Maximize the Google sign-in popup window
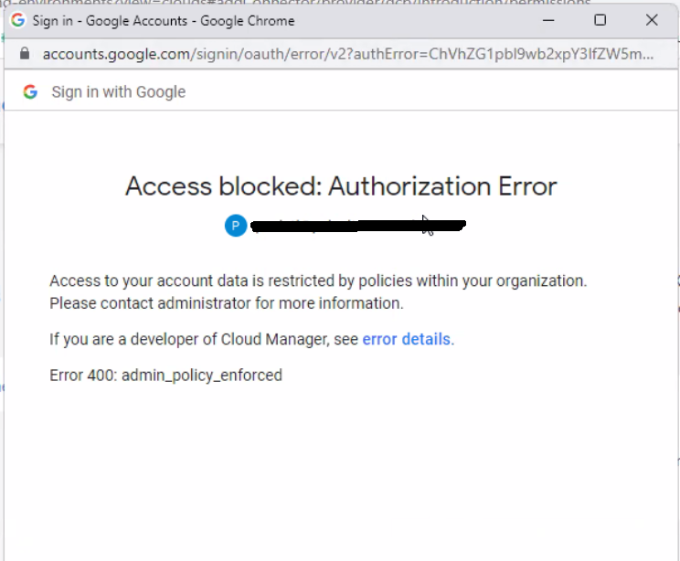Screen dimensions: 680x561 (x=600, y=20)
